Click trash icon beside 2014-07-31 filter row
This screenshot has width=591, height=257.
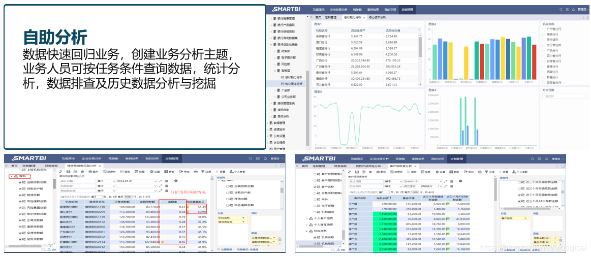click(x=167, y=181)
